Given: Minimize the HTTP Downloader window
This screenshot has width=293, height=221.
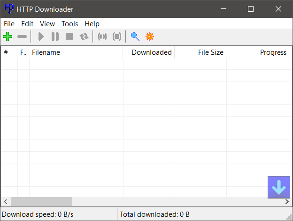Looking at the screenshot, I should pos(224,9).
